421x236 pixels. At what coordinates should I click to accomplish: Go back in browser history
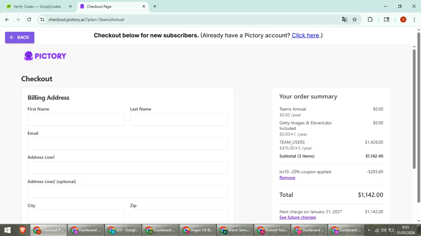tap(7, 20)
